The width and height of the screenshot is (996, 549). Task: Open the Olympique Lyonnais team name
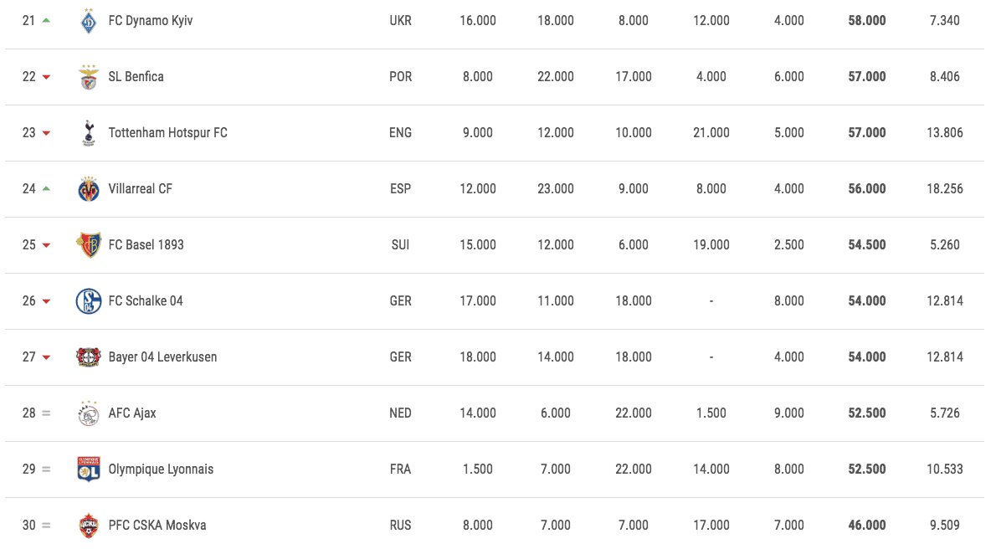coord(161,469)
